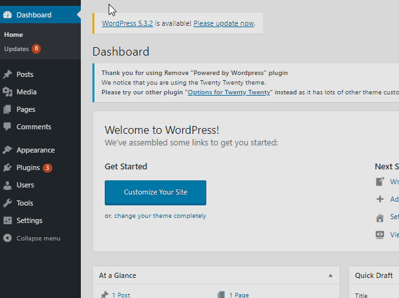This screenshot has width=399, height=298.
Task: Click the Media library icon
Action: coord(7,92)
